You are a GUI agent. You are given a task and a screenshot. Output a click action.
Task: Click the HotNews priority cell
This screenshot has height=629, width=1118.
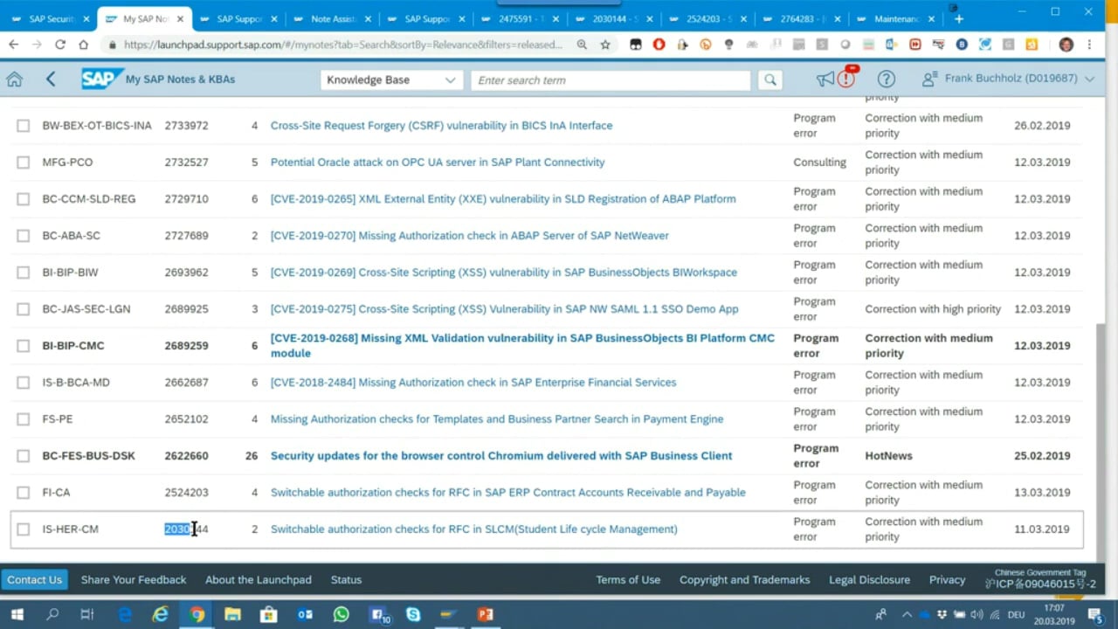click(888, 456)
